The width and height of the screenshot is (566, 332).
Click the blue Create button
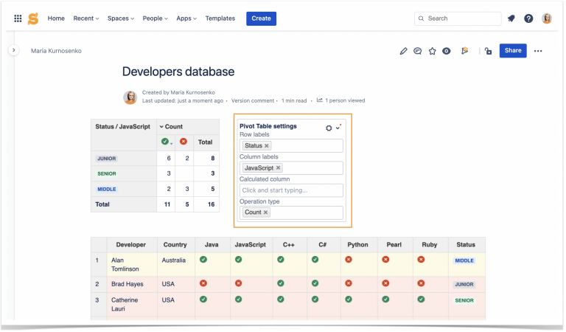click(261, 18)
